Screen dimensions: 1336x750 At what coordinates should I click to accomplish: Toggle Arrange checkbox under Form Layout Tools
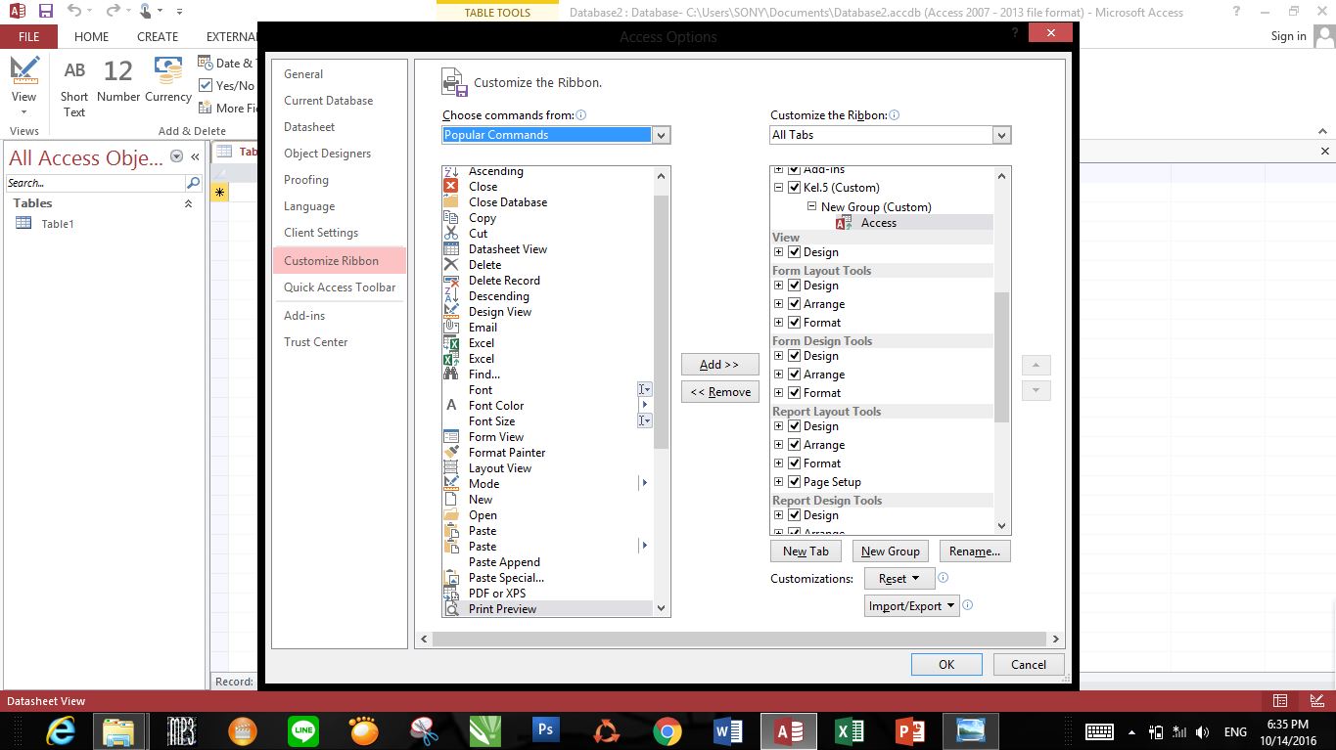[795, 304]
